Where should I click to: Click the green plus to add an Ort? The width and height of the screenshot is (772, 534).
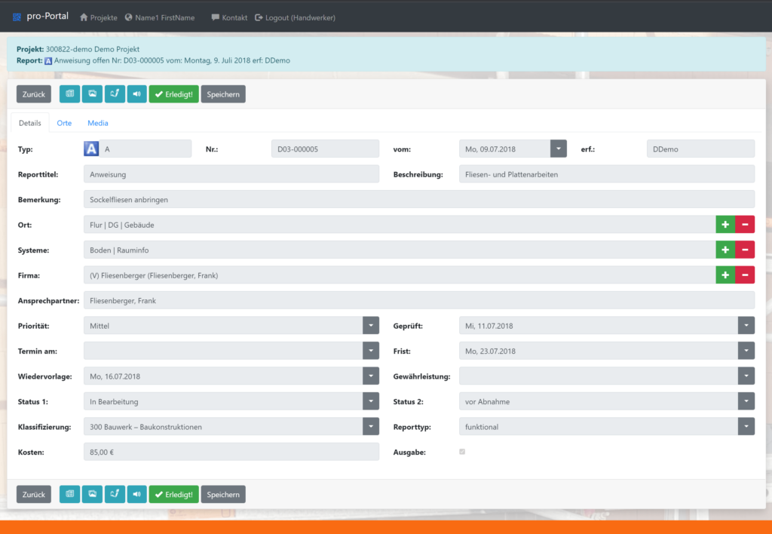725,224
